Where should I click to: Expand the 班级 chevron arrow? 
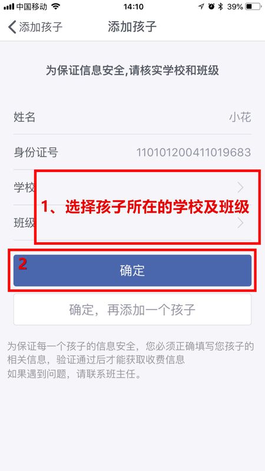click(240, 223)
